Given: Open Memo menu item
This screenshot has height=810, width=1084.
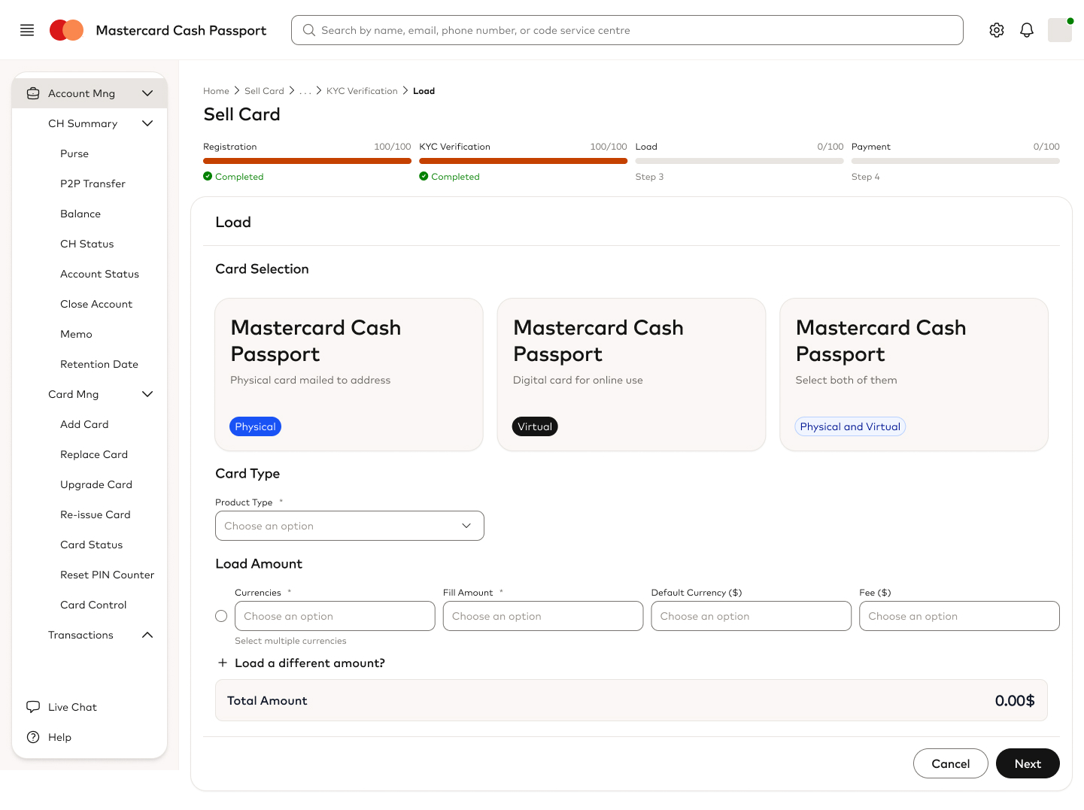Looking at the screenshot, I should coord(76,334).
